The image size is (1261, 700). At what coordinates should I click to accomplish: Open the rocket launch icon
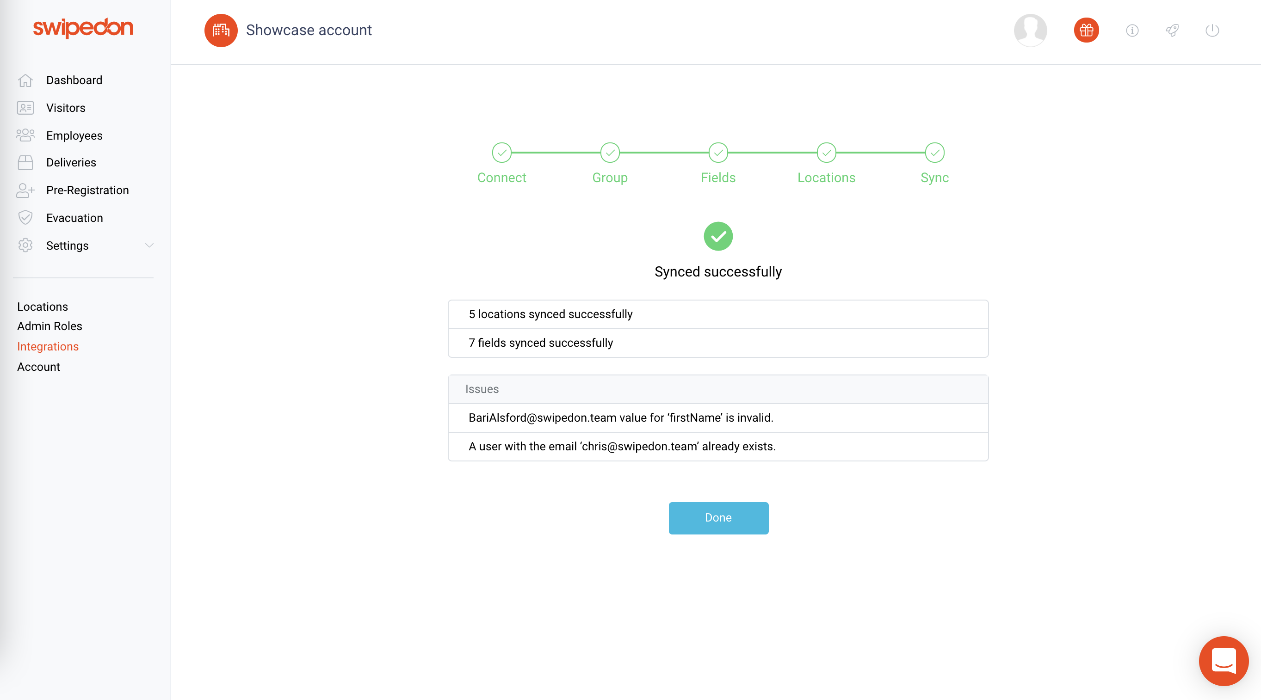click(1172, 31)
